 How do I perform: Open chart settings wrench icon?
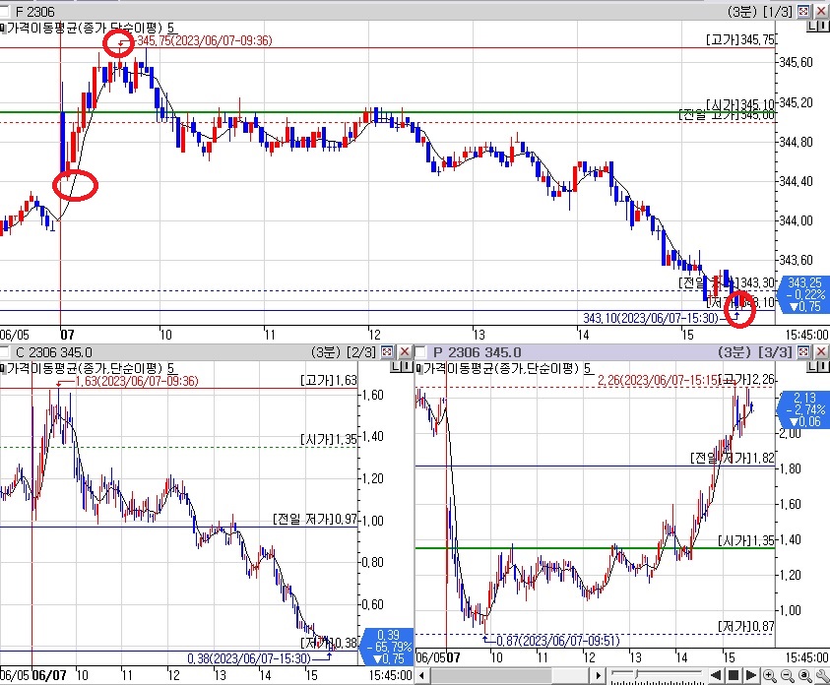pos(821,675)
